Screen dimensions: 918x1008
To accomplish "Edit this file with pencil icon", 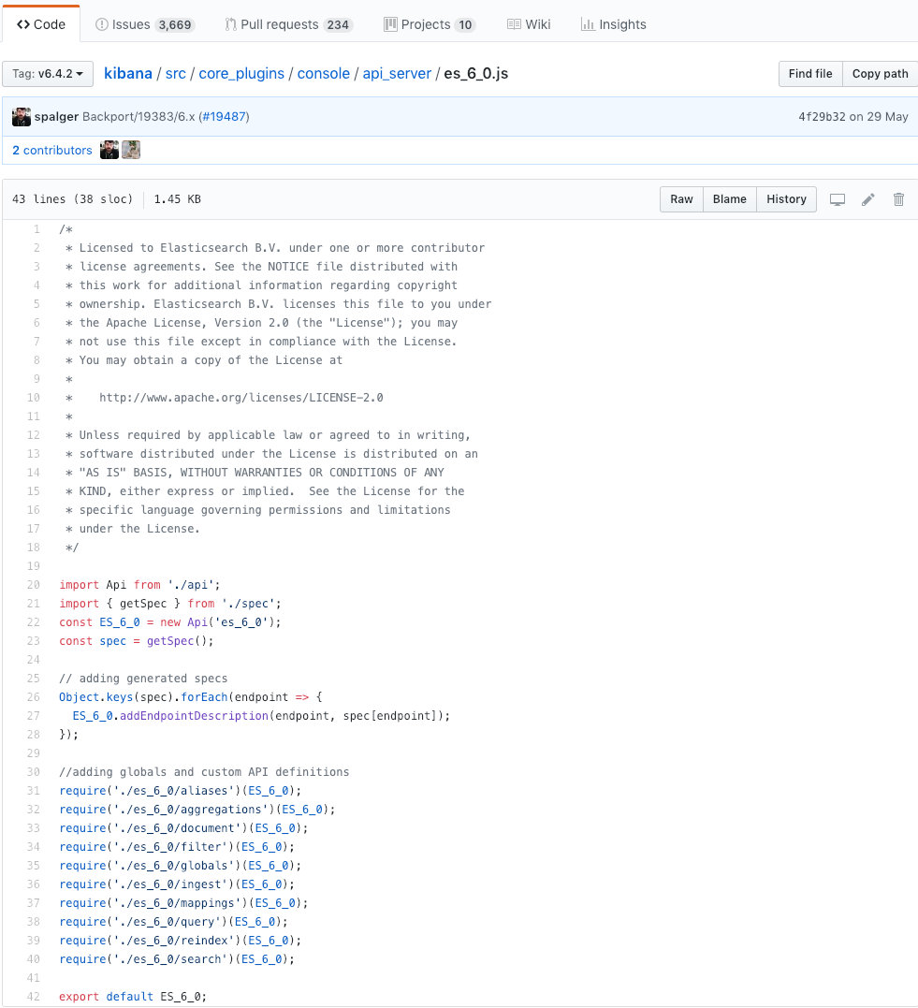I will click(867, 199).
